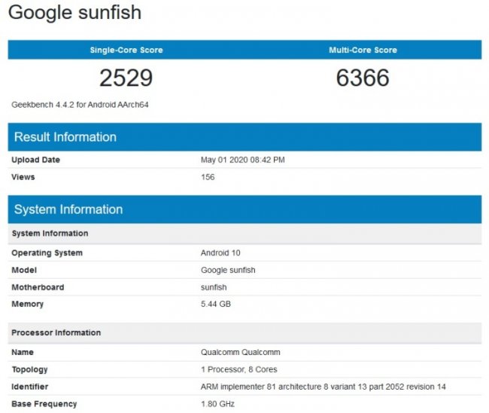Click the blue System Information section header
489x413 pixels.
(x=68, y=210)
